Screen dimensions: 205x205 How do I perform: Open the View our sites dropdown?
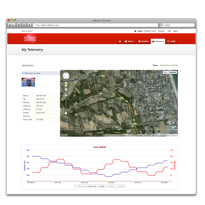[27, 31]
